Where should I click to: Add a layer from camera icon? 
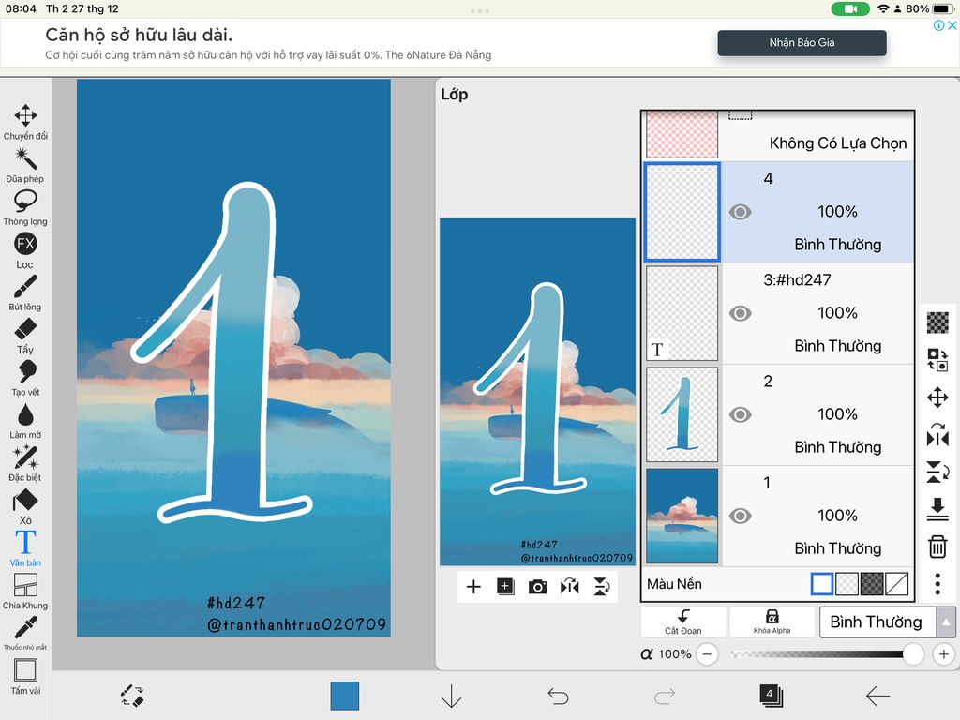[537, 587]
